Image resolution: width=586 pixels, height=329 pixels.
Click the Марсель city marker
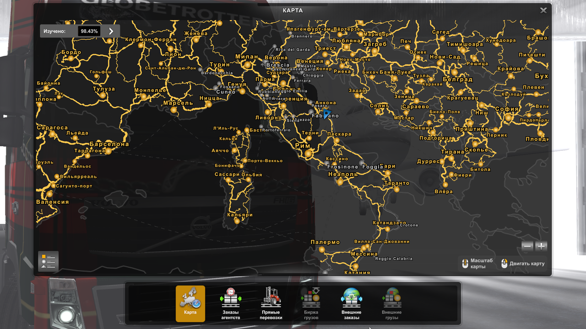click(173, 110)
